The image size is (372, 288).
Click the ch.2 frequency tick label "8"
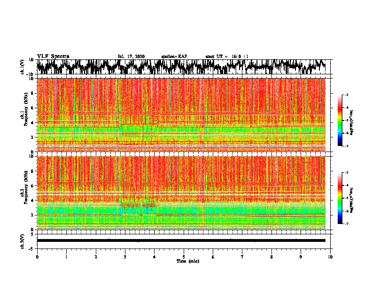[32, 171]
